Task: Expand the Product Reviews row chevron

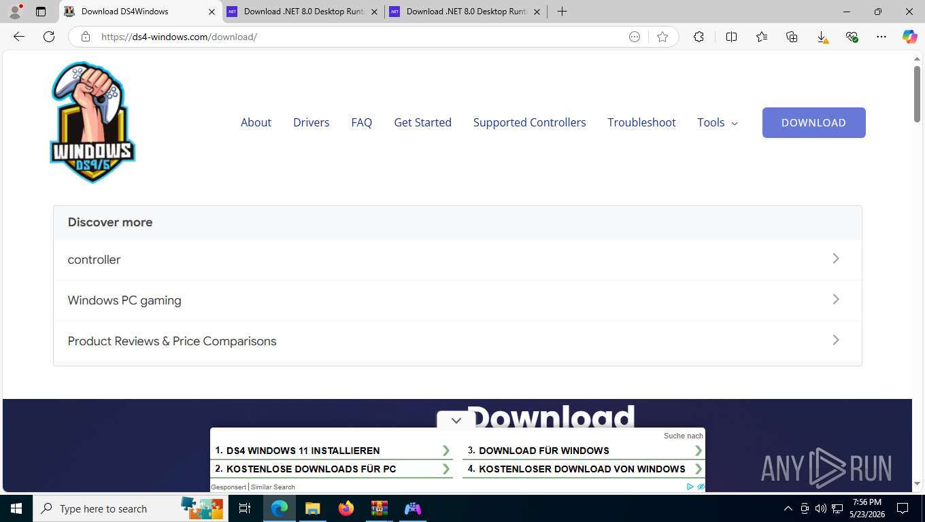Action: click(x=836, y=340)
